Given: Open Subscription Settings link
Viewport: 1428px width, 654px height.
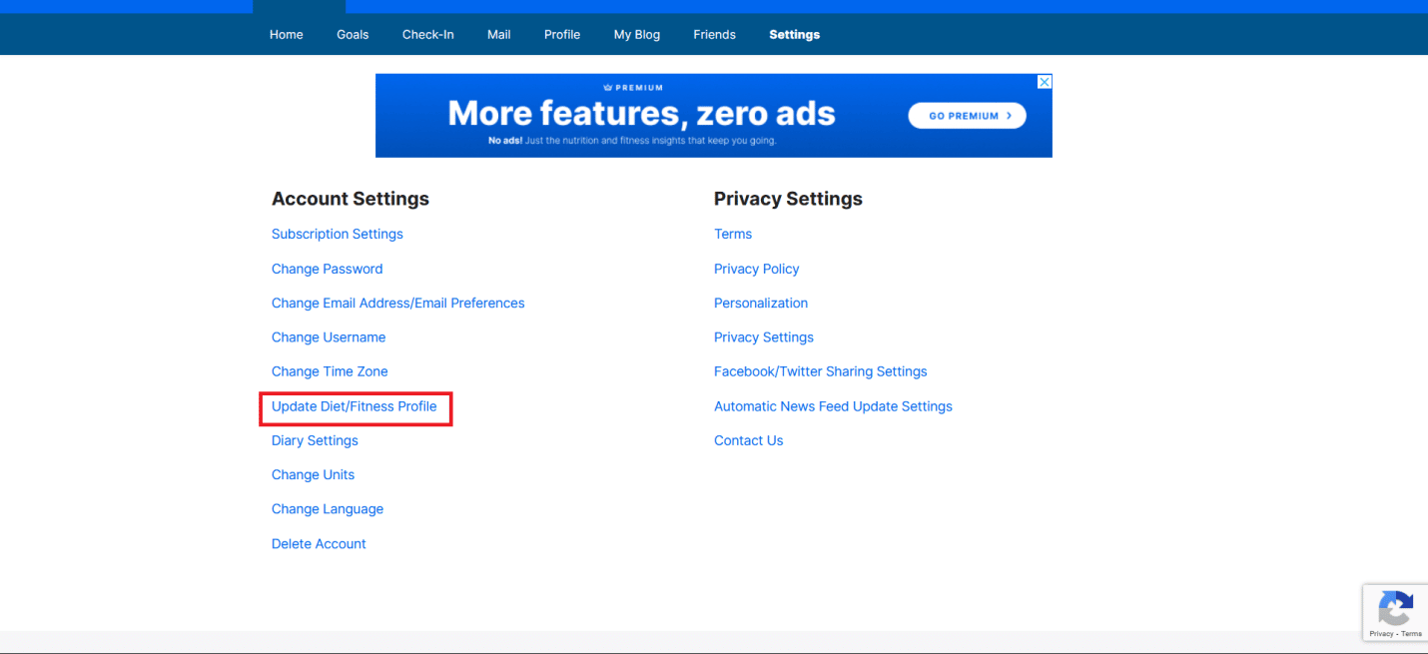Looking at the screenshot, I should click(338, 234).
